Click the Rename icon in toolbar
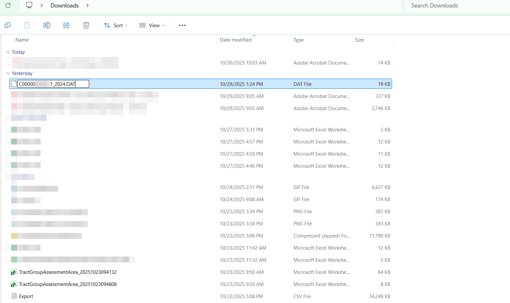 point(47,25)
